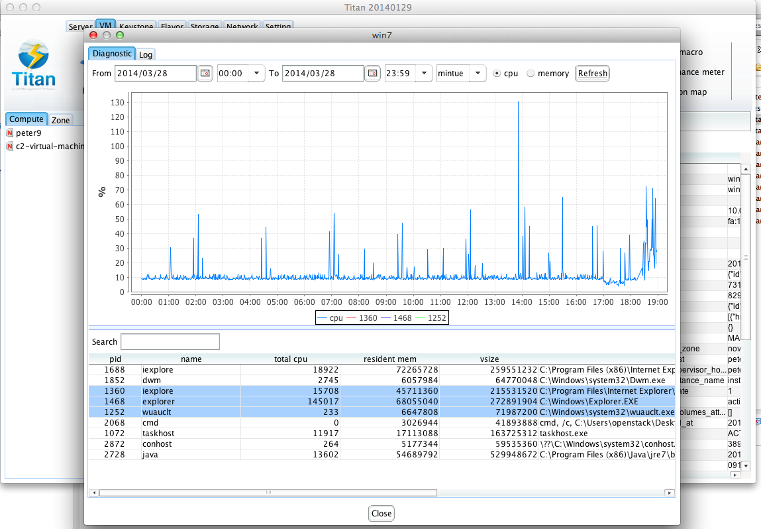Select the Zone tab

61,120
